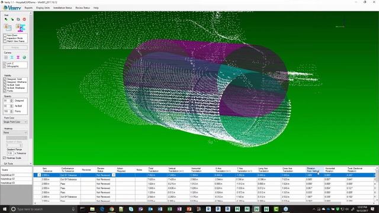Toggle As-Built Solid visibility checkbox
The image size is (379, 213).
pos(5,85)
